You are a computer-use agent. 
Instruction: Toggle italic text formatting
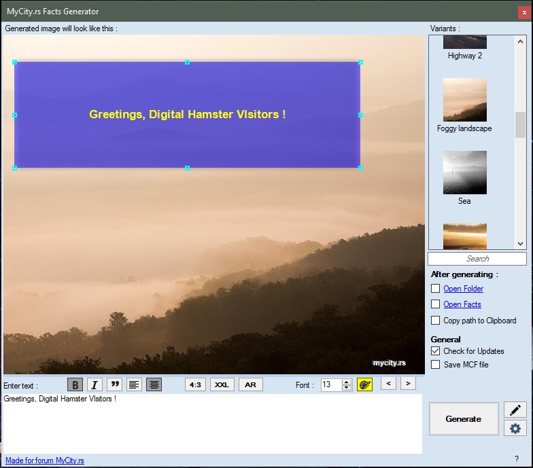[x=94, y=385]
